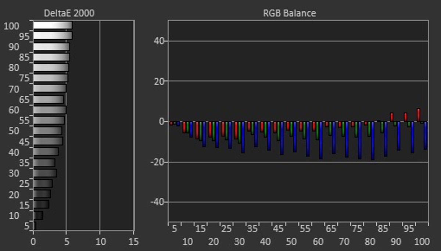Highlight the DeltaE bar for level 50
This screenshot has height=251, width=441.
point(48,131)
